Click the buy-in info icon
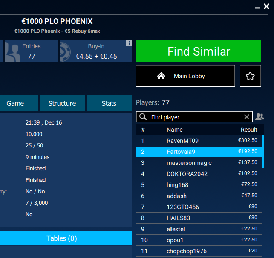The width and height of the screenshot is (274, 258). pyautogui.click(x=129, y=43)
